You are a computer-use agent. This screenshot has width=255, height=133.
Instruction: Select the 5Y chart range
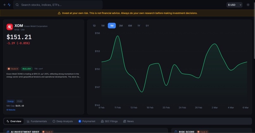click(147, 26)
